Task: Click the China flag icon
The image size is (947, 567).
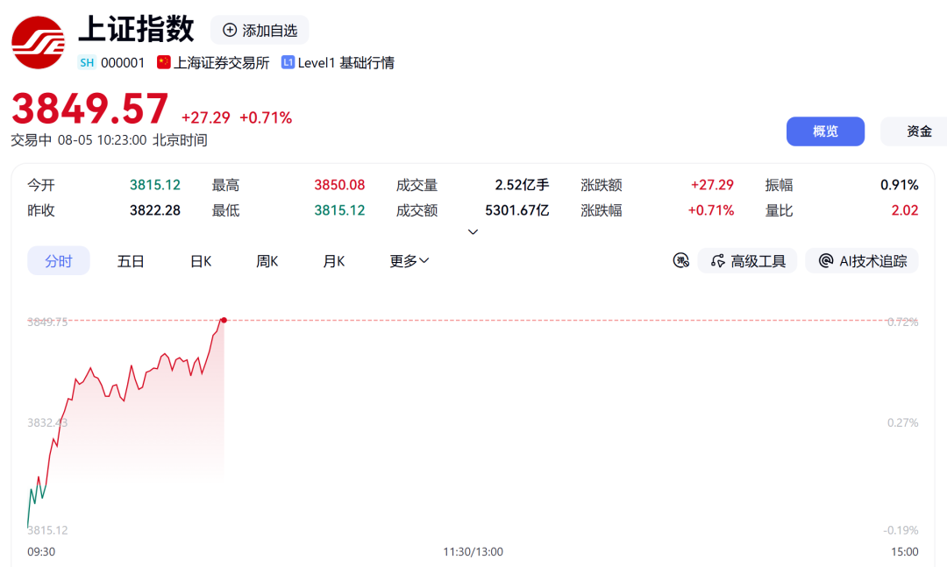Action: [163, 62]
